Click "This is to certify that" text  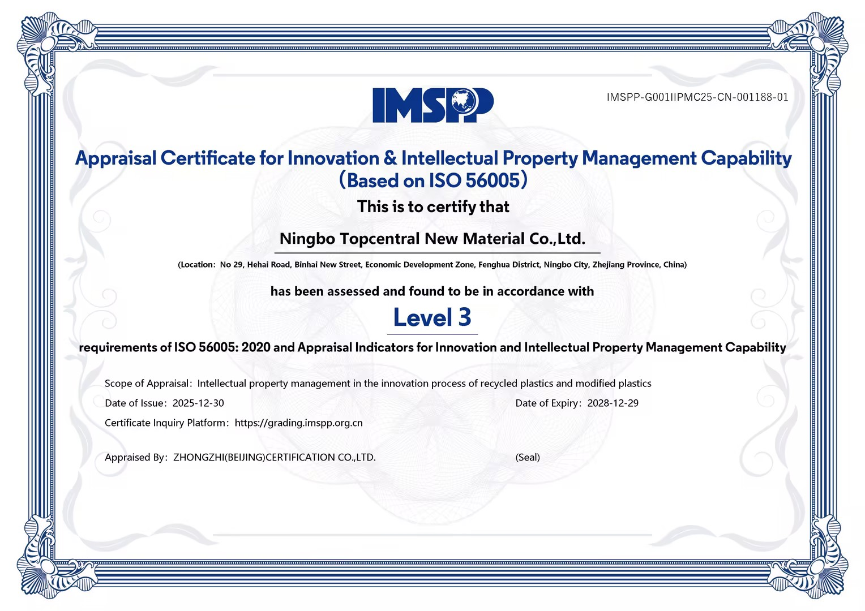[x=433, y=207]
